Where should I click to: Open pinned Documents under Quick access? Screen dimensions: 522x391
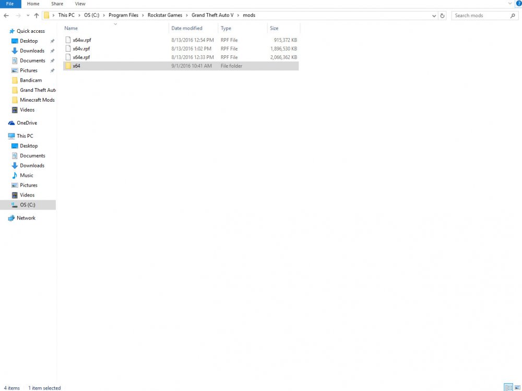pos(32,60)
